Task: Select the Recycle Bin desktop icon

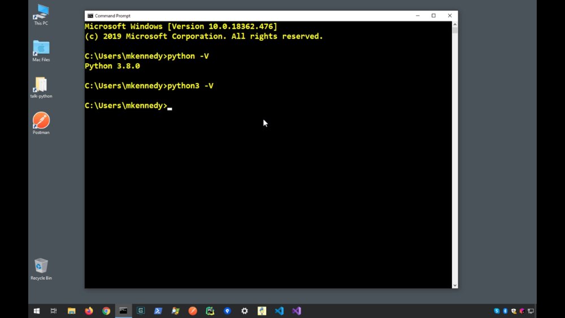Action: (x=41, y=269)
